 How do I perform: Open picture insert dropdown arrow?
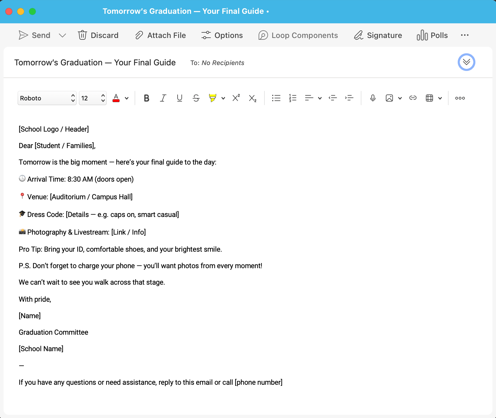pyautogui.click(x=400, y=98)
